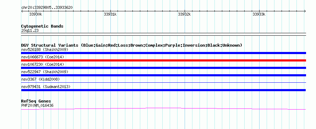
Task: Select the 20q11.23 cytogenetic band glyph
Action: [x=163, y=34]
